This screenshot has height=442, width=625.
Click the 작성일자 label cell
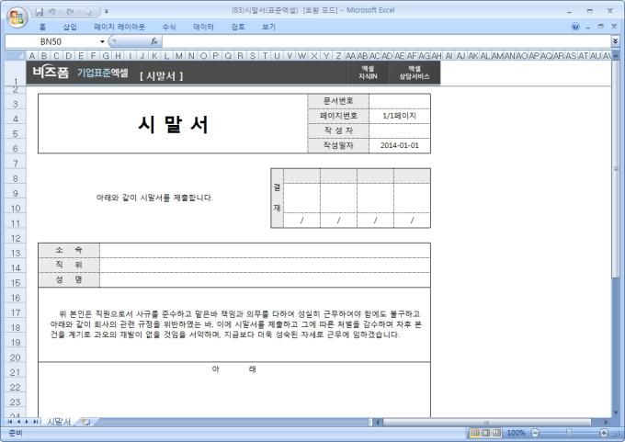pyautogui.click(x=338, y=145)
